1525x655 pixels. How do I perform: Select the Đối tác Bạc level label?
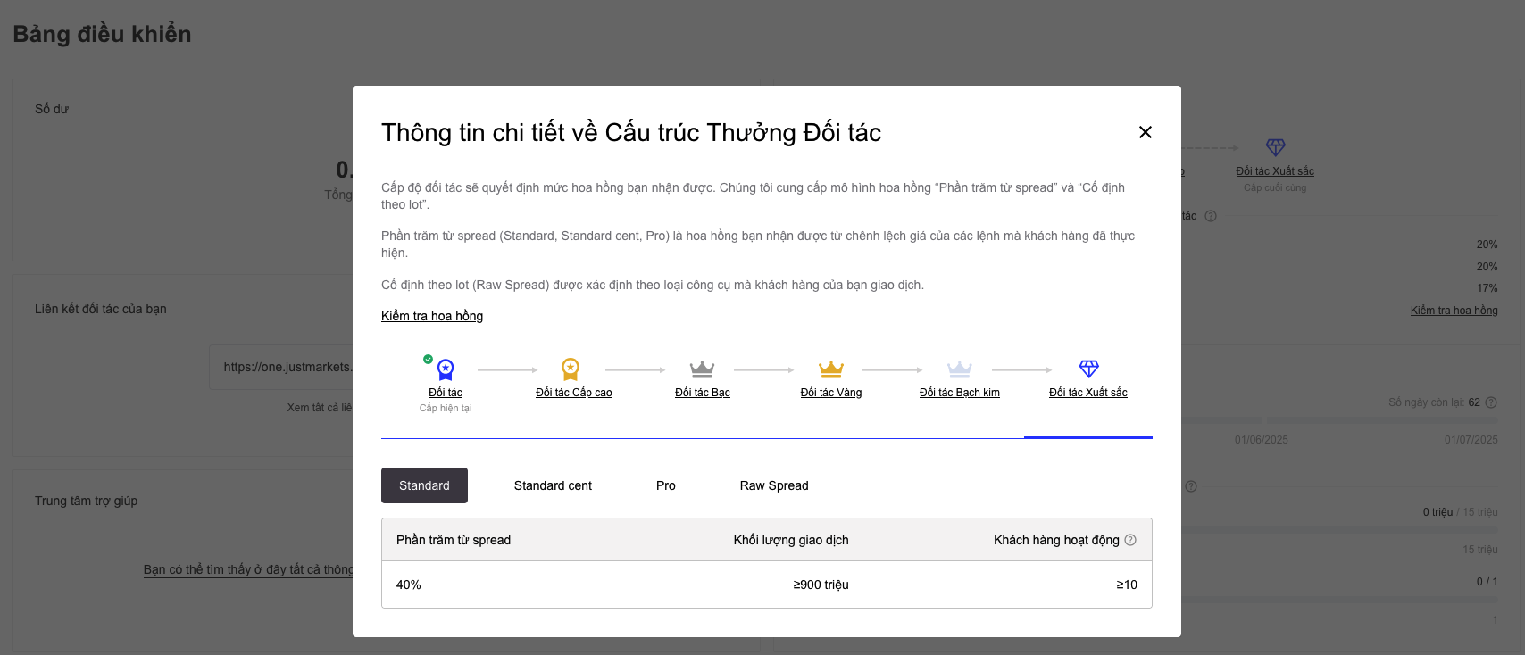[x=703, y=393]
